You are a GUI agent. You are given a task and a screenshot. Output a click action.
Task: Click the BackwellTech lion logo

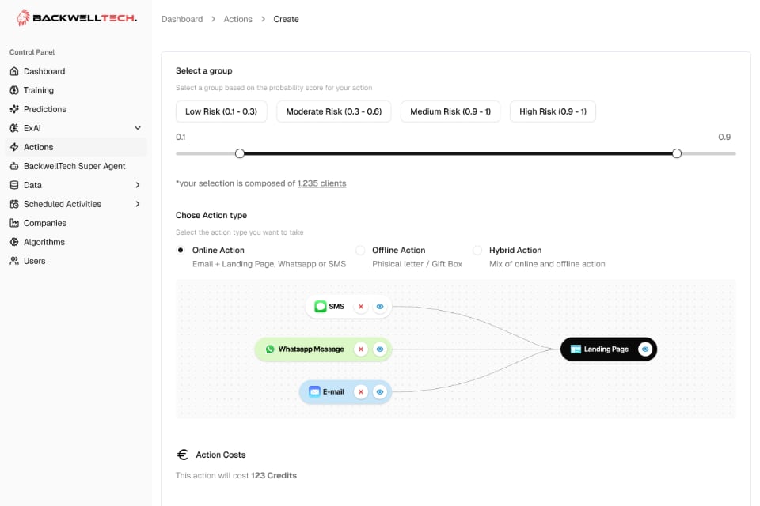[23, 18]
